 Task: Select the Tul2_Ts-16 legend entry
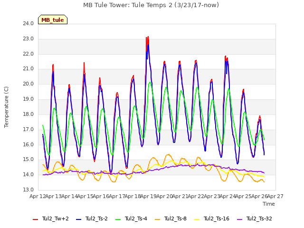coord(212,219)
